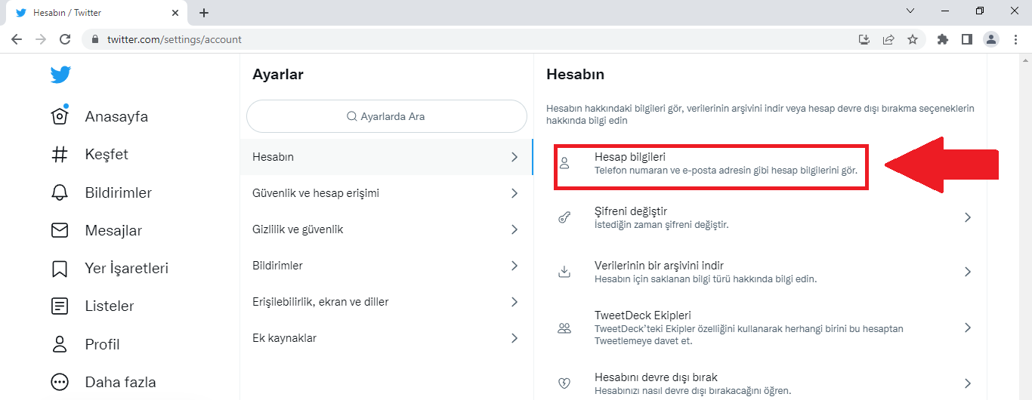Expand Güvenlik ve hesap erişimi chevron

pos(514,193)
